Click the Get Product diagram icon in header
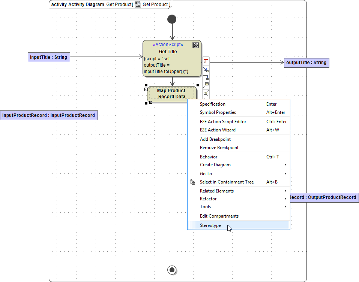This screenshot has height=282, width=359. (x=138, y=4)
